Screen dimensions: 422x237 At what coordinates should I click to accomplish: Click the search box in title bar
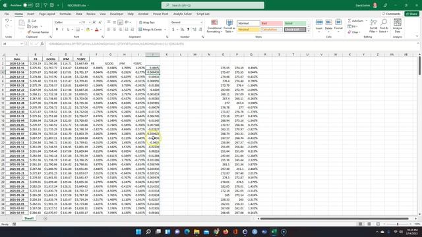(x=212, y=5)
